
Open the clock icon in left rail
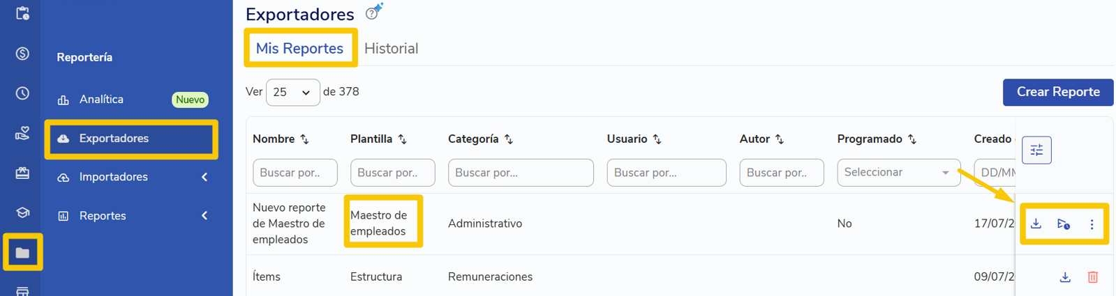pyautogui.click(x=22, y=93)
